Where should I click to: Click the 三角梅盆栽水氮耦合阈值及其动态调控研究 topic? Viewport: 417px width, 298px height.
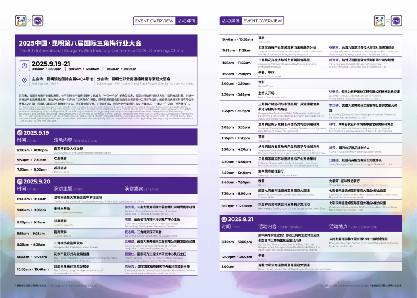click(x=288, y=124)
